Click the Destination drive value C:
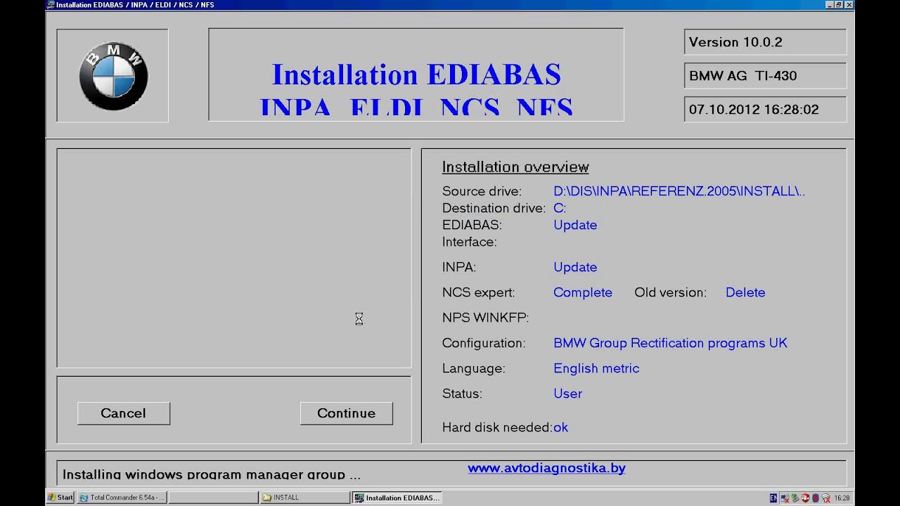Image resolution: width=900 pixels, height=506 pixels. (560, 208)
